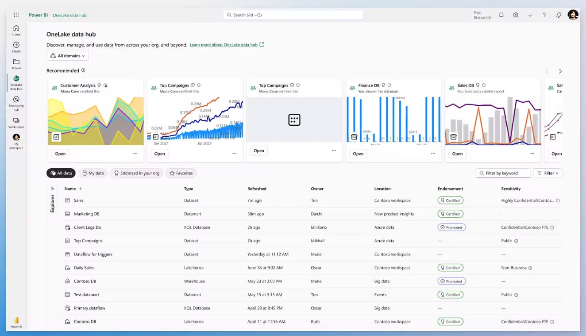
Task: Show next recommended items arrow
Action: coord(560,71)
